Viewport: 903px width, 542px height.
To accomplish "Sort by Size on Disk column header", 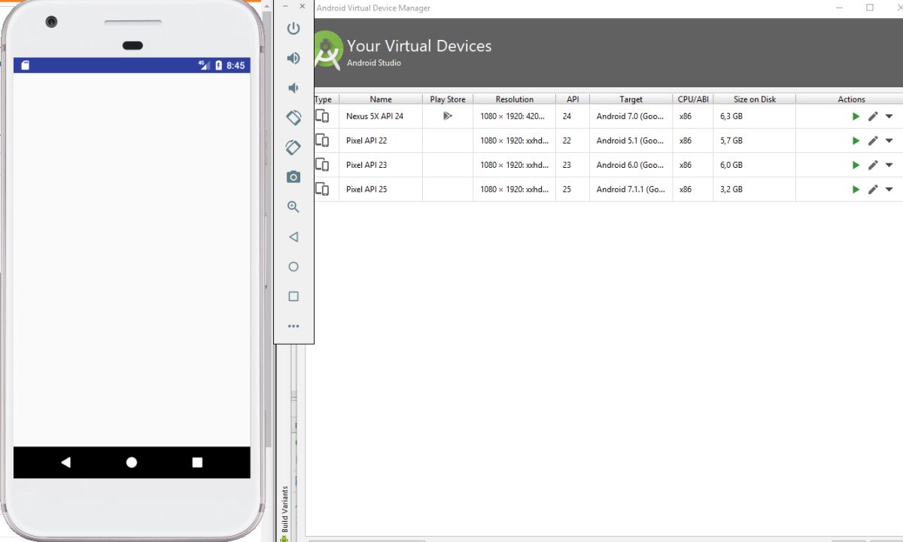I will (754, 99).
